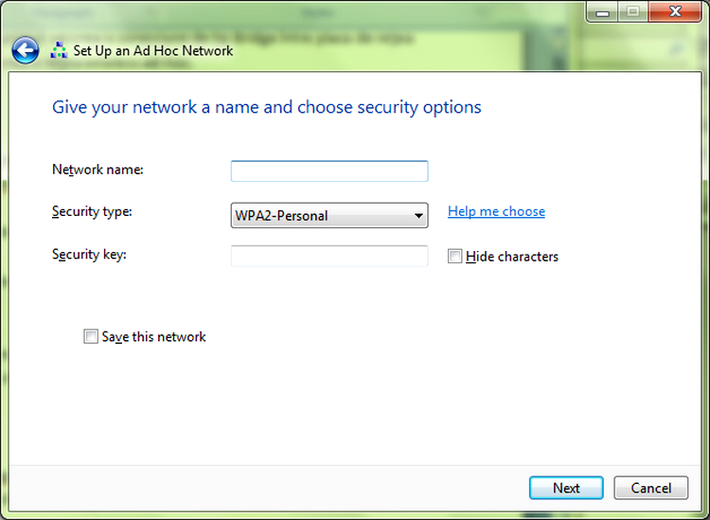Focus the Network name text box
This screenshot has width=710, height=520.
tap(329, 171)
